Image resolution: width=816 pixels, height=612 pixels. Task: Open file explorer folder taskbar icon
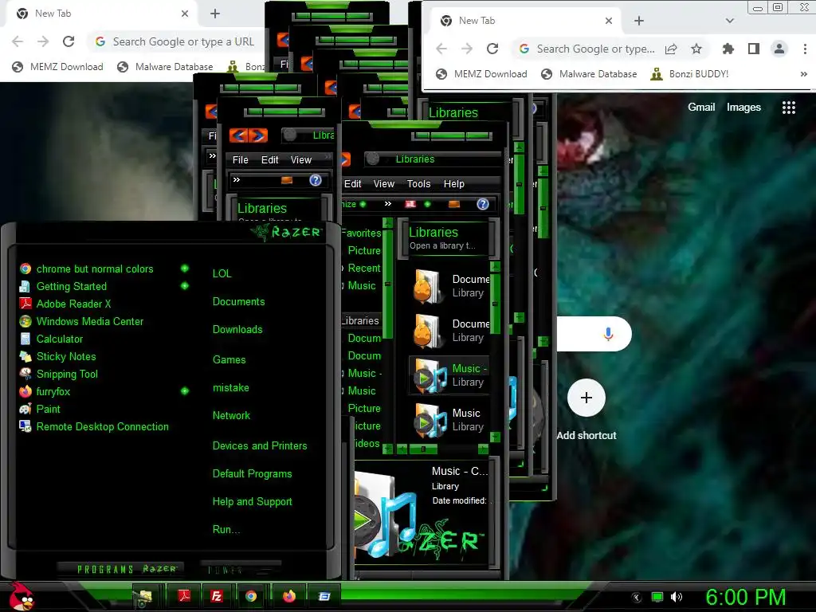(x=143, y=598)
